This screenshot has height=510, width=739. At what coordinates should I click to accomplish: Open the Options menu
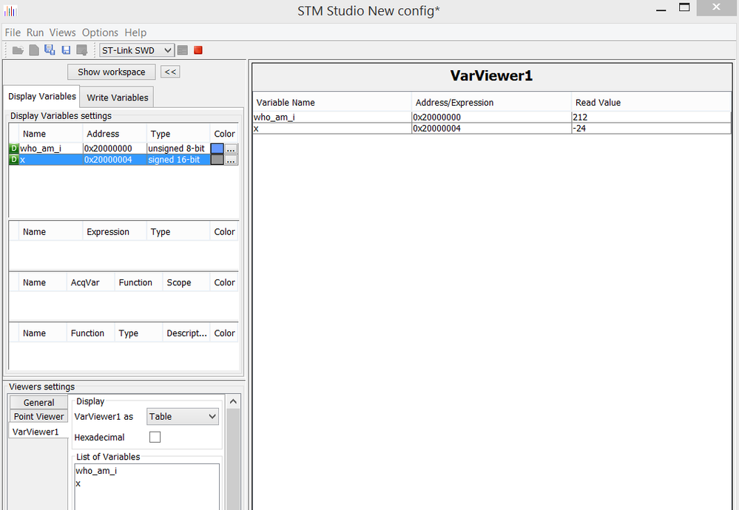[100, 33]
